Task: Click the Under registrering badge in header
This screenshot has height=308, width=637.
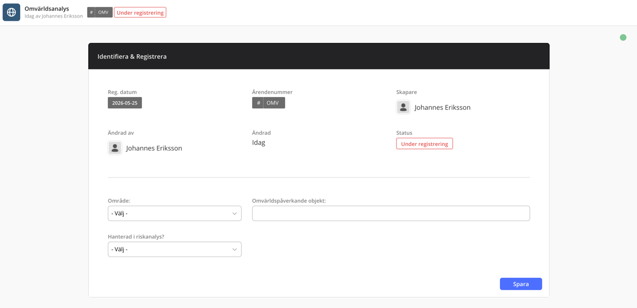Action: coord(140,12)
